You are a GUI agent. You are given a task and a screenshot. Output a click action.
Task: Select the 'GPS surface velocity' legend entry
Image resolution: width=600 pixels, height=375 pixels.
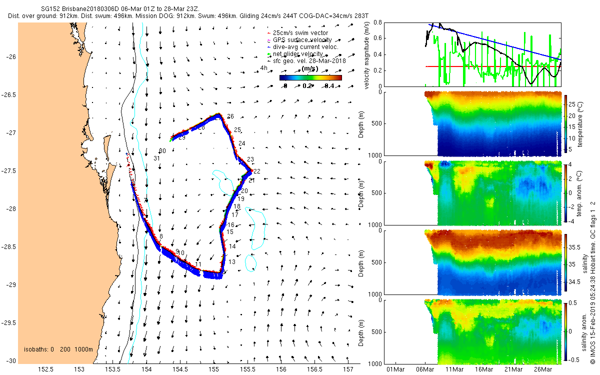(299, 40)
